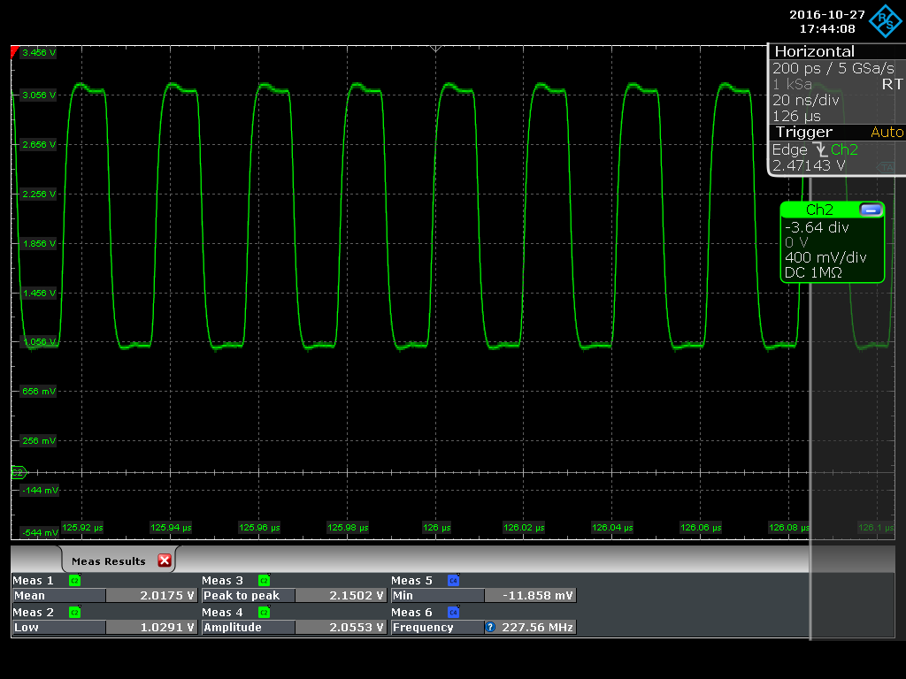Click the 200 ps / 5 GSa/s resolution text

(x=833, y=68)
